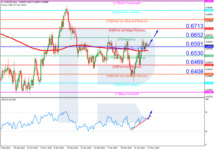Click the 0.66710 price axis value
The height and width of the screenshot is (150, 214).
pos(209,35)
